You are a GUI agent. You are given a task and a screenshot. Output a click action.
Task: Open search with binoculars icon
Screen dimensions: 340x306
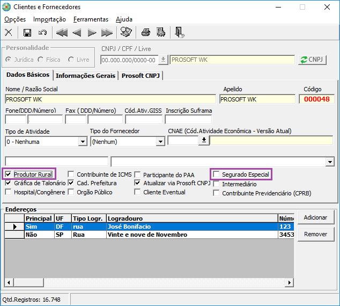click(126, 32)
